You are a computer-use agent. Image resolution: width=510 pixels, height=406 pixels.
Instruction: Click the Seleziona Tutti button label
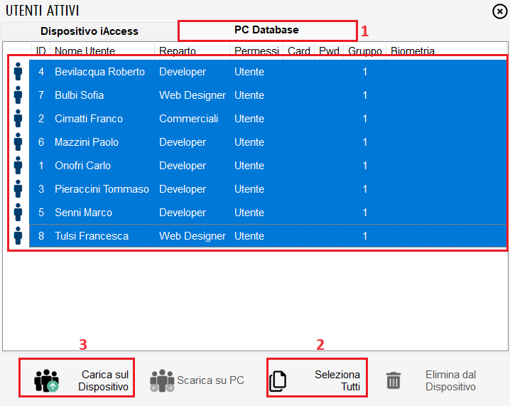pyautogui.click(x=337, y=380)
